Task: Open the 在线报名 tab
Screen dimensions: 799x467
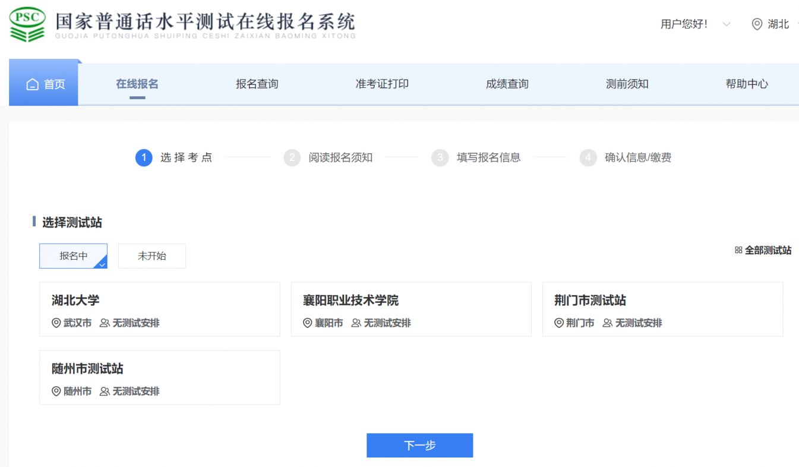Action: (x=137, y=84)
